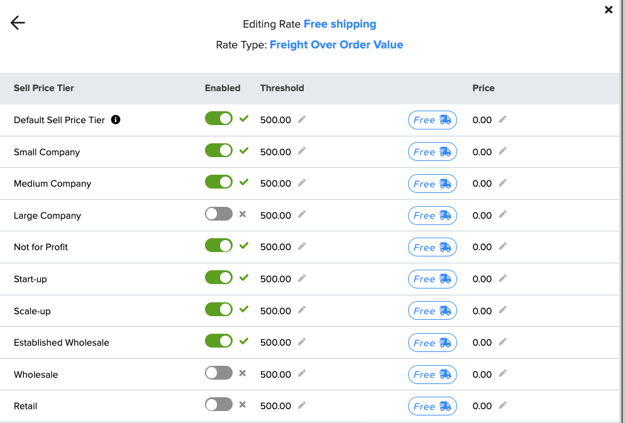Click Freight Over Order Value rate type

coord(336,45)
